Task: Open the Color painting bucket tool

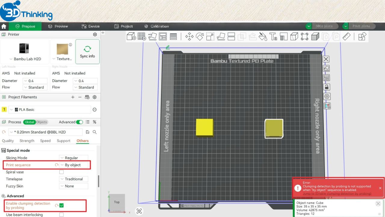Action: pyautogui.click(x=263, y=37)
